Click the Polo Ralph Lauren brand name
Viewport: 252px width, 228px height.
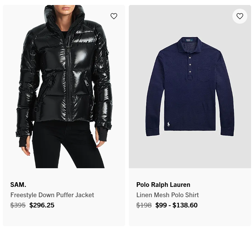(163, 185)
